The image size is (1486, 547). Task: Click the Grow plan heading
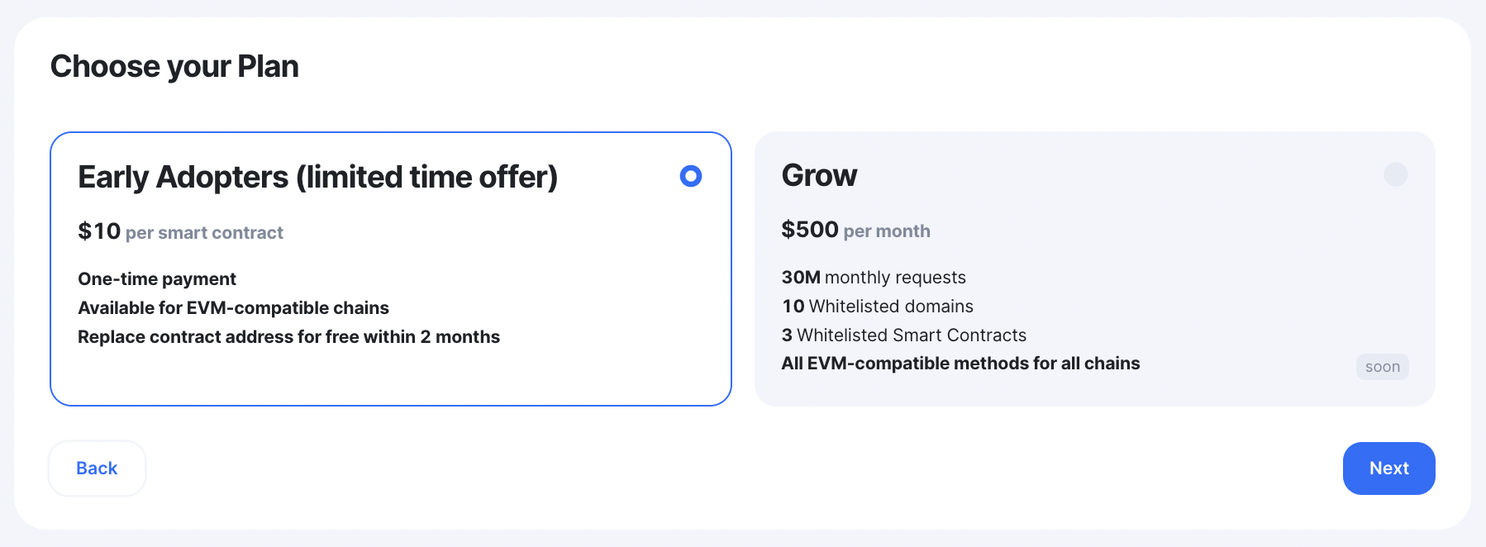click(x=819, y=175)
